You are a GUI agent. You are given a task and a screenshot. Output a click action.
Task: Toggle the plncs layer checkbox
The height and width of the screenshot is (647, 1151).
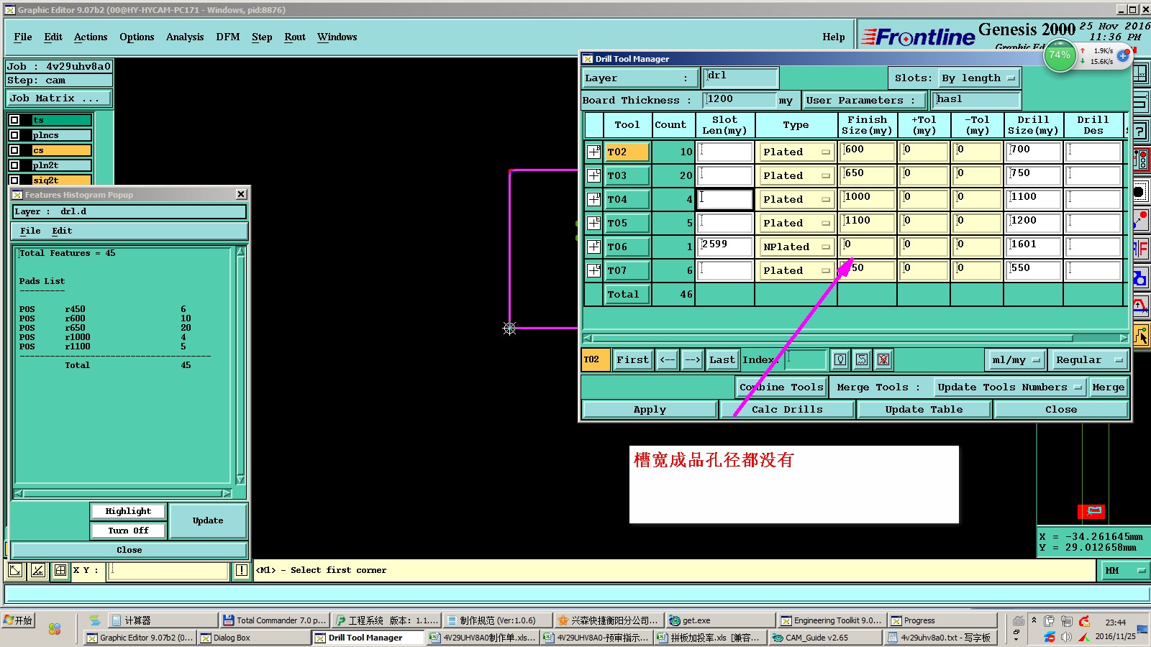pyautogui.click(x=14, y=135)
